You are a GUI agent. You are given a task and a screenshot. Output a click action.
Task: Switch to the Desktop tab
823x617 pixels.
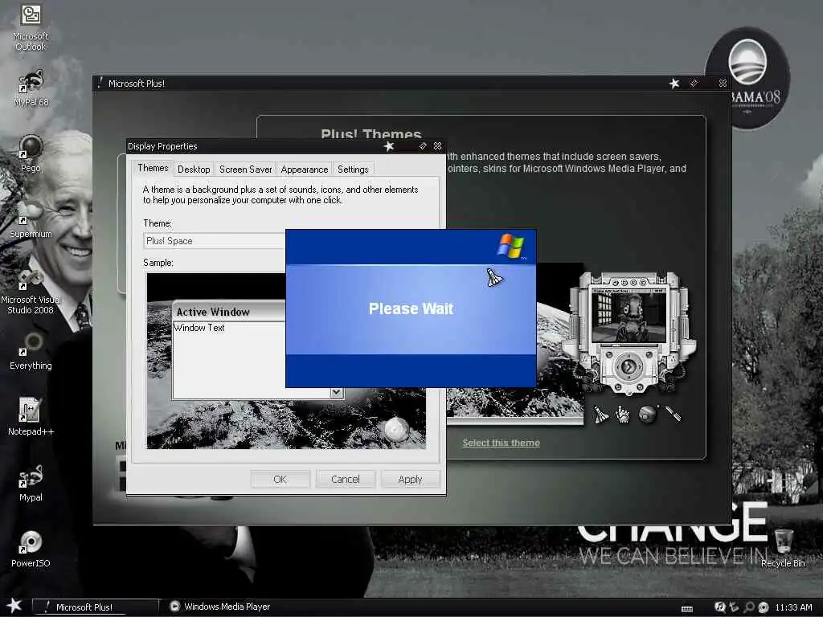click(194, 169)
